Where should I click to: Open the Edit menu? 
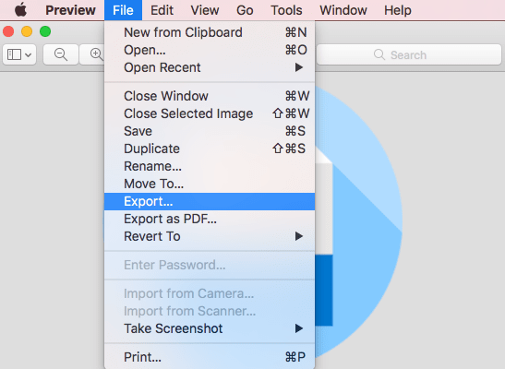pyautogui.click(x=162, y=10)
